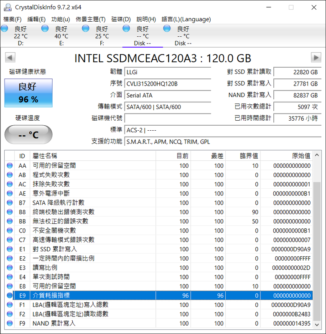Click status dot of E9 介質耗損指標 row

click(x=10, y=295)
